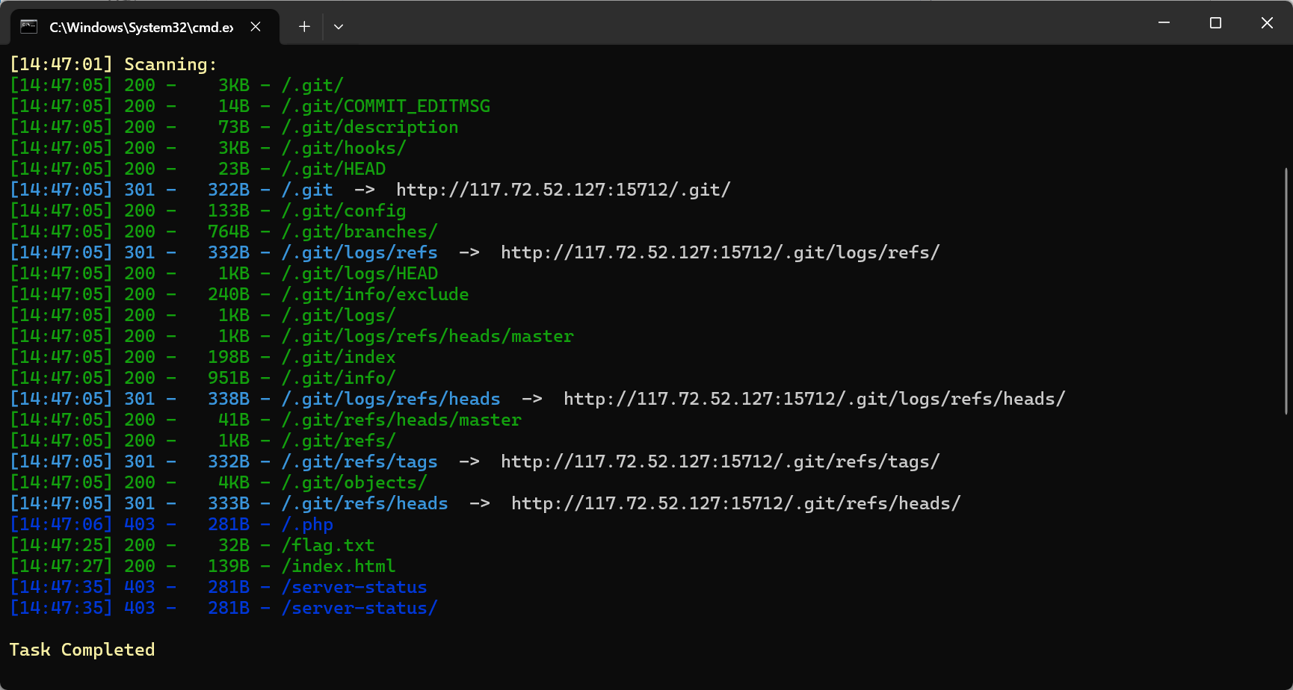Click the 240B size value

click(229, 294)
